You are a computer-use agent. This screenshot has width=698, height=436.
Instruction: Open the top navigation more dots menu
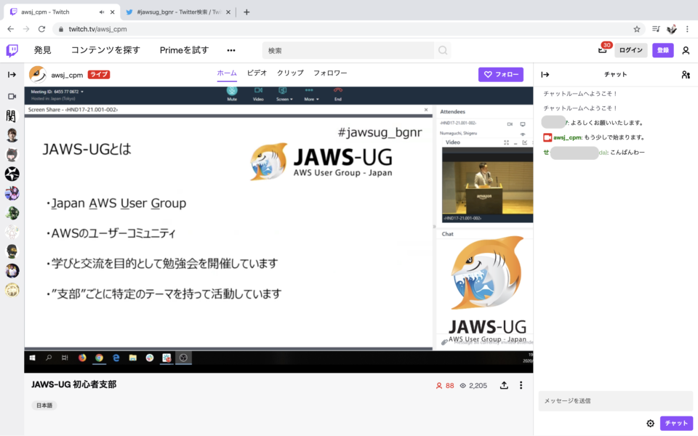pyautogui.click(x=231, y=50)
